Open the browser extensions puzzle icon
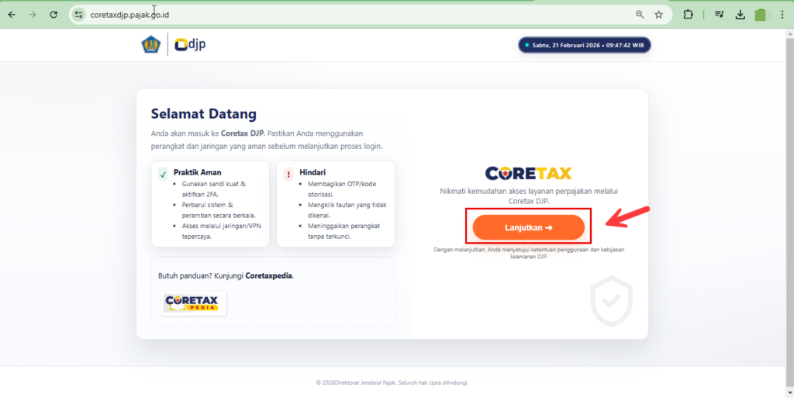 688,14
